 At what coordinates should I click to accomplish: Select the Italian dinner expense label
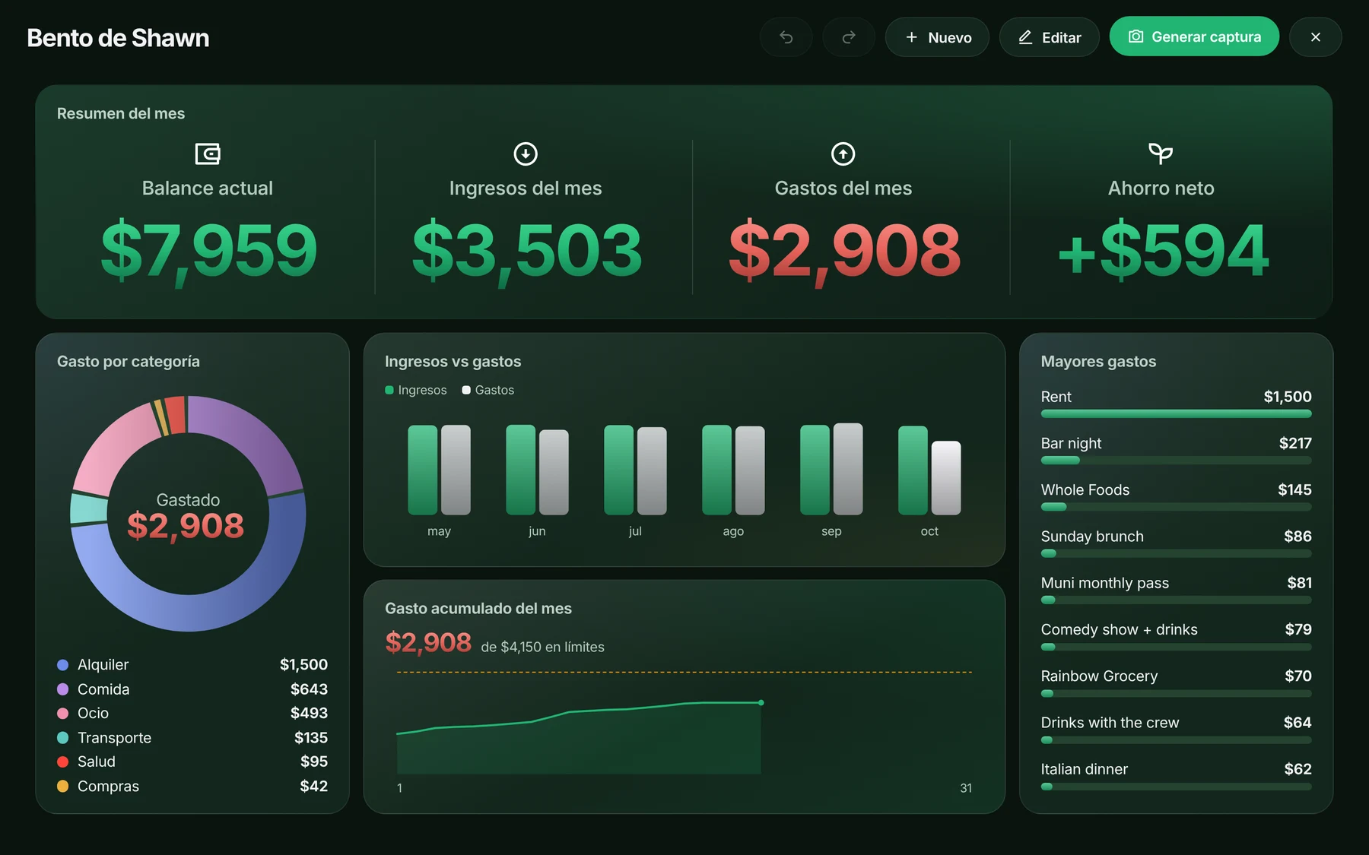pos(1085,769)
